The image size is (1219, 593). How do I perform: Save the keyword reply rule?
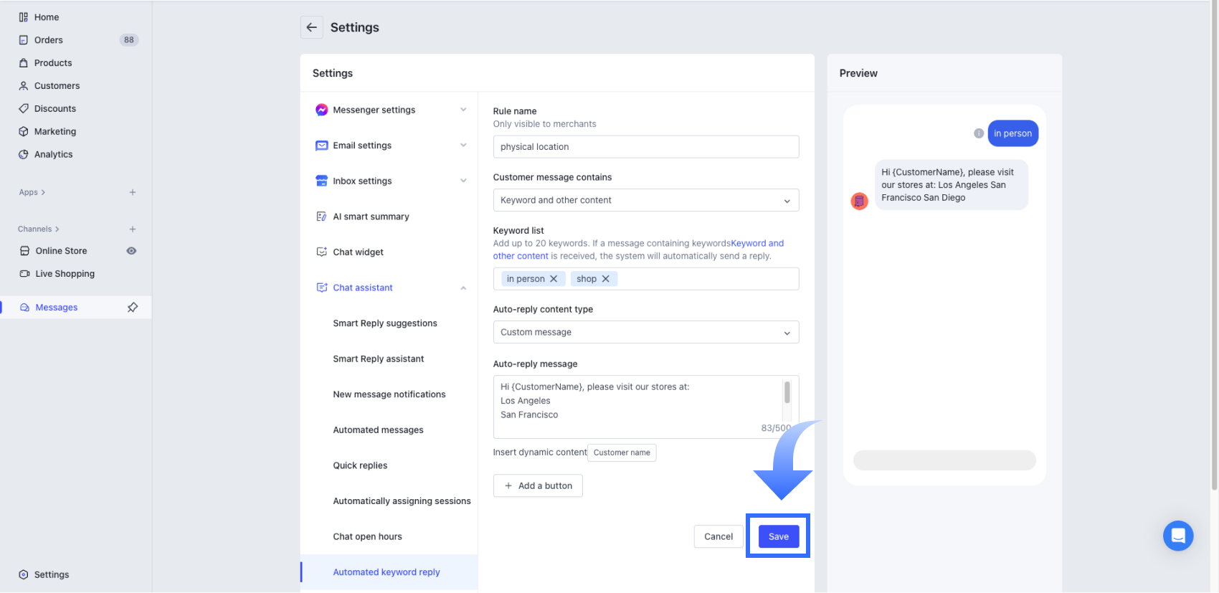[x=778, y=536]
